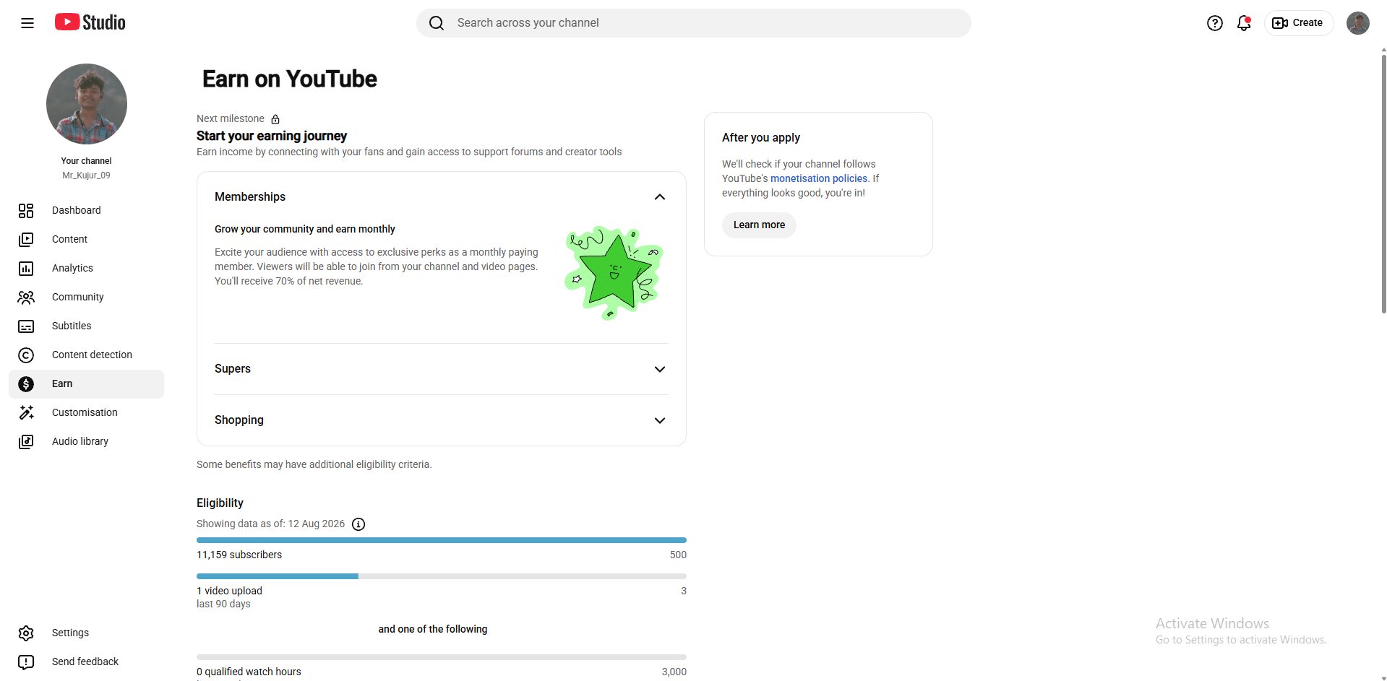The height and width of the screenshot is (681, 1387).
Task: Click the Content play icon in sidebar
Action: 26,239
